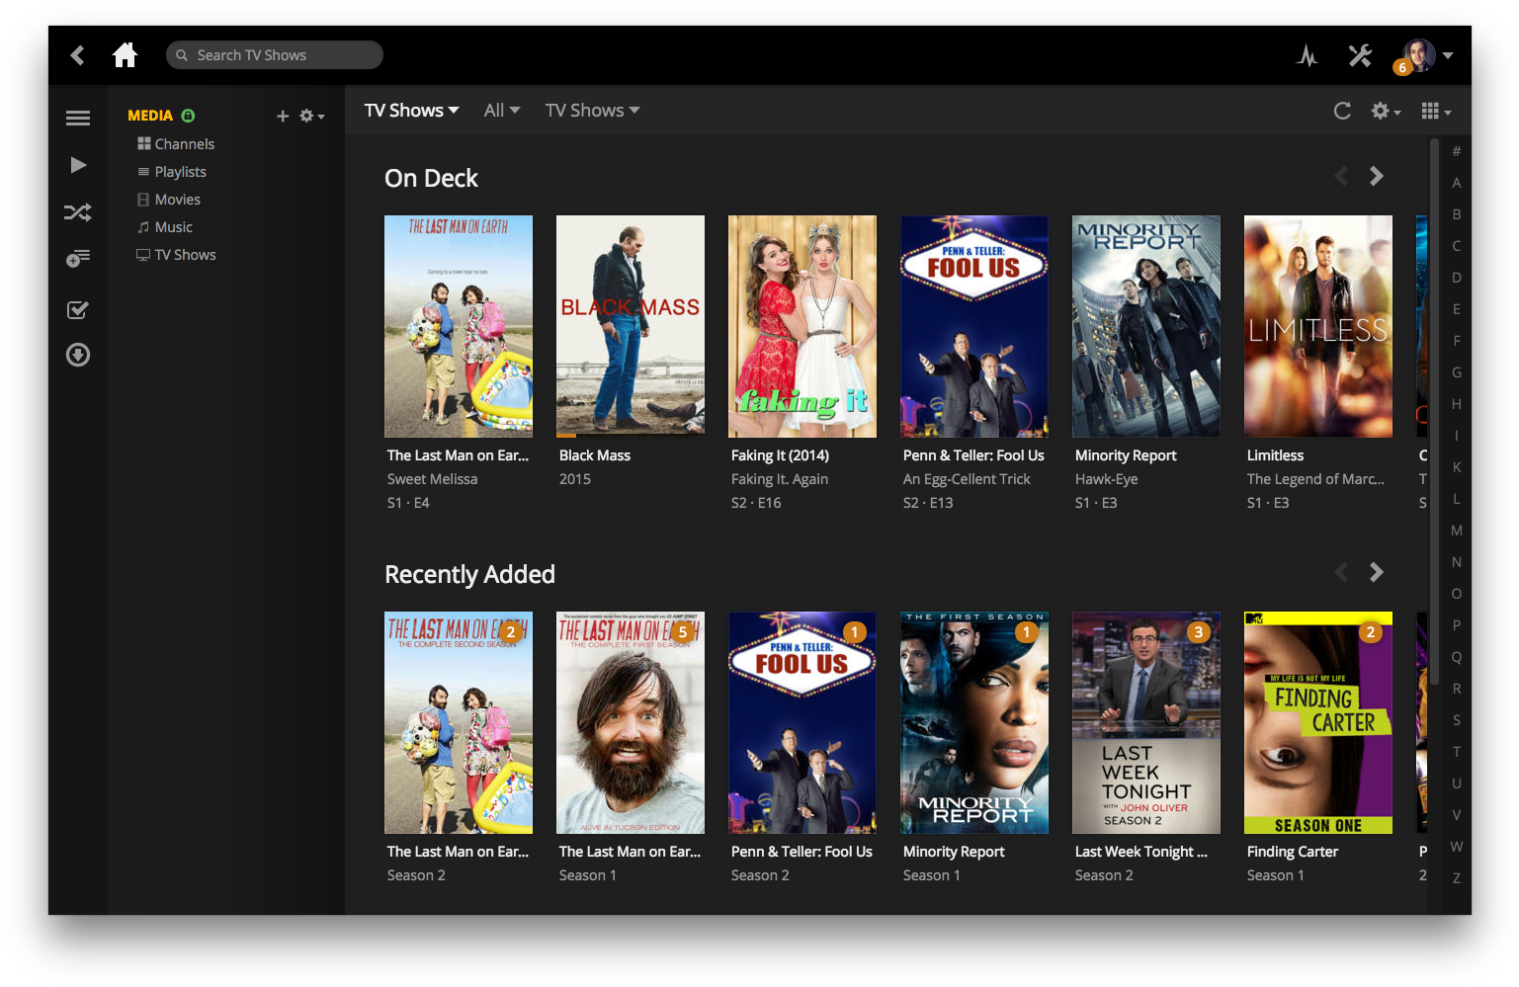This screenshot has height=987, width=1519.
Task: Click the Black Mass title link
Action: coord(595,455)
